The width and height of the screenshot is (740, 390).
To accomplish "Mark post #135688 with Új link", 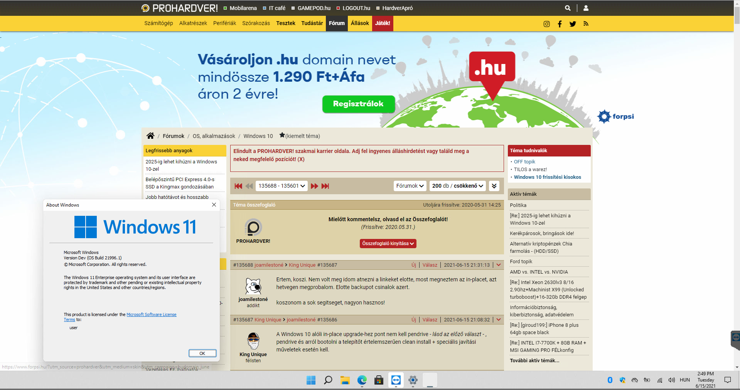I will tap(414, 265).
